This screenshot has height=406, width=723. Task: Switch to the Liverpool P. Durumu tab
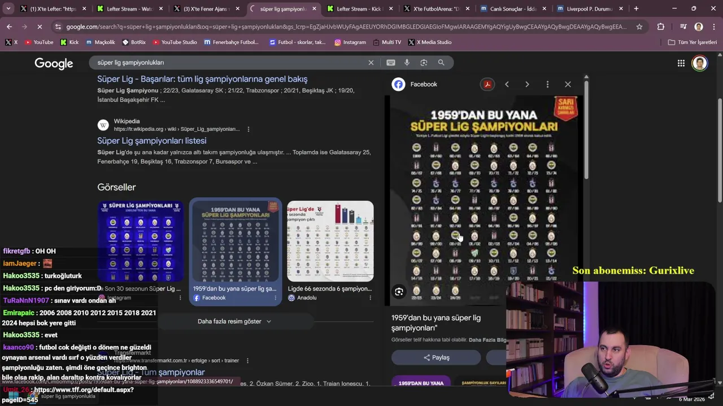[590, 8]
